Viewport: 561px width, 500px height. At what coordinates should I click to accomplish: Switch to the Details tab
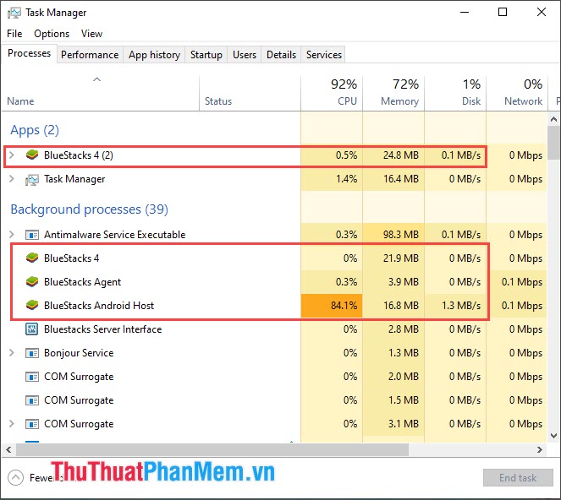click(281, 55)
